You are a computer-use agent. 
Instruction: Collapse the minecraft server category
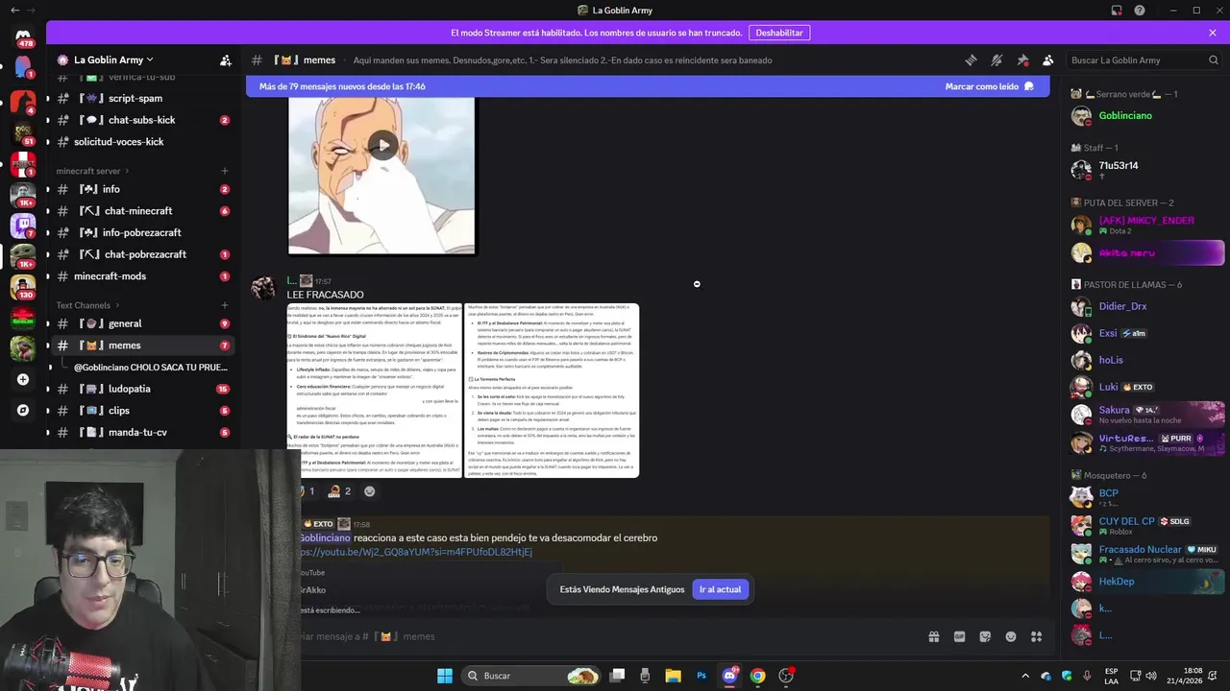pos(92,171)
